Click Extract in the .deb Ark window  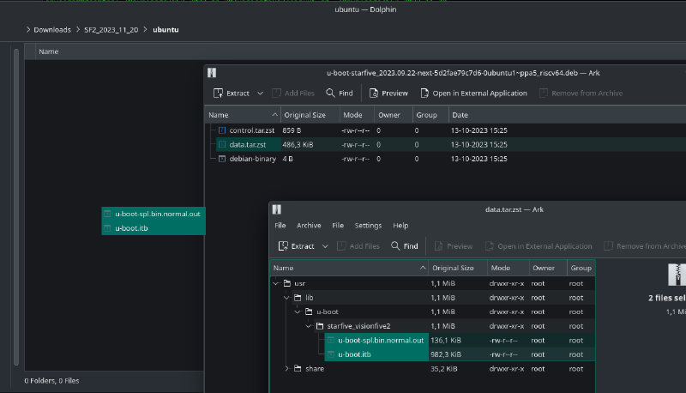pyautogui.click(x=231, y=93)
